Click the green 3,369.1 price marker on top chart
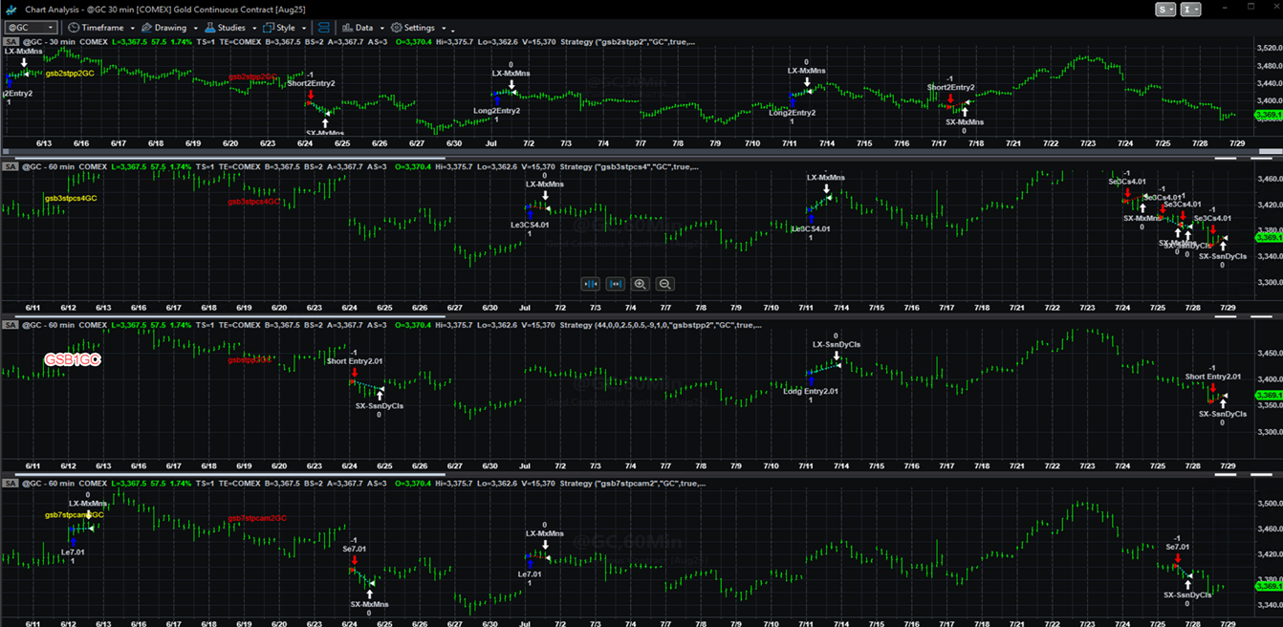 (x=1268, y=115)
